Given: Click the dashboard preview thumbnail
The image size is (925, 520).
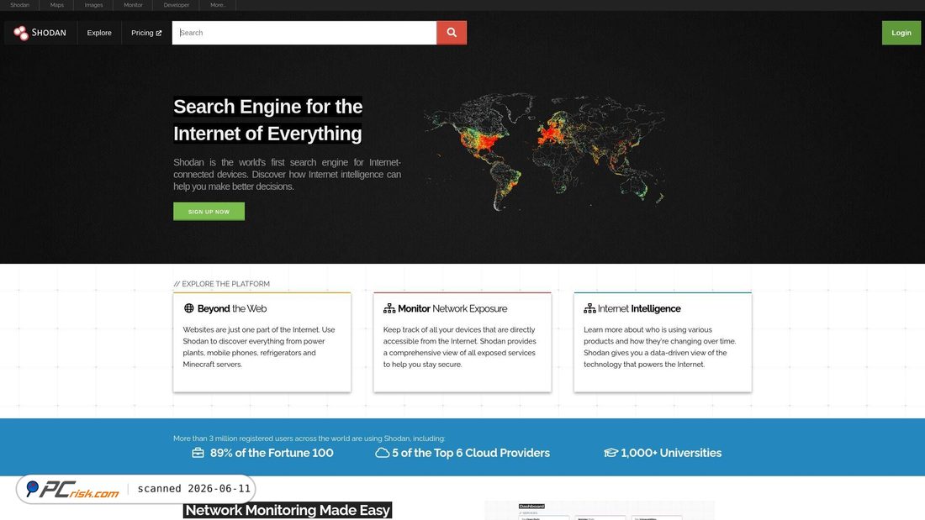Looking at the screenshot, I should pyautogui.click(x=600, y=511).
